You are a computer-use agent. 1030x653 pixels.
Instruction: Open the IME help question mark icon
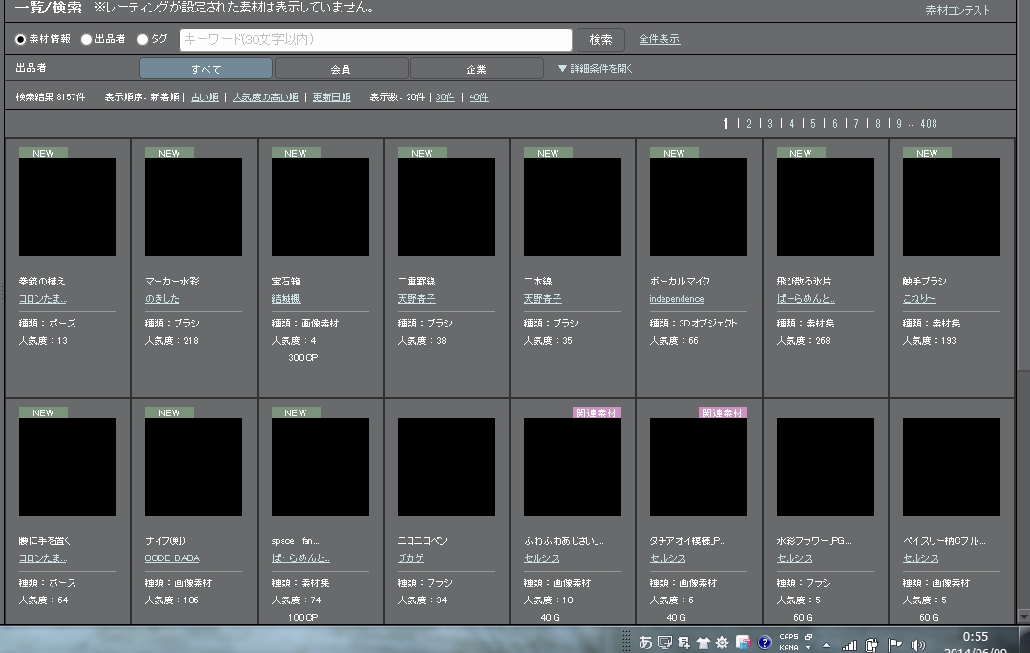click(x=764, y=642)
